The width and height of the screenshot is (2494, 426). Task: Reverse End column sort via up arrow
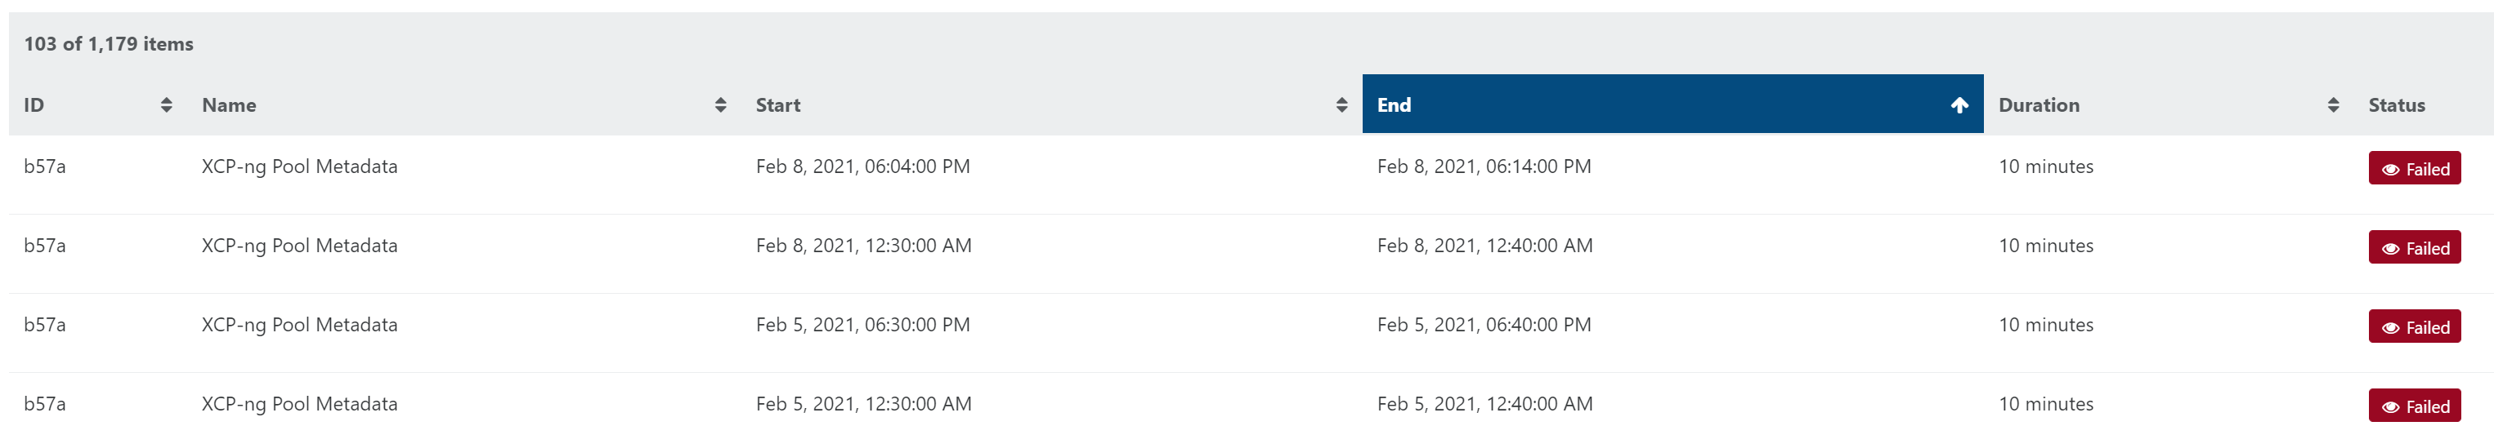pyautogui.click(x=1959, y=105)
